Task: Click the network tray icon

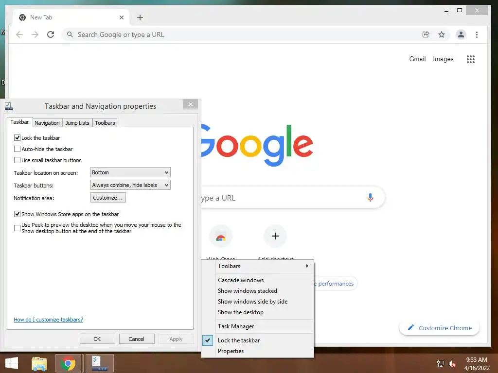Action: [440, 364]
